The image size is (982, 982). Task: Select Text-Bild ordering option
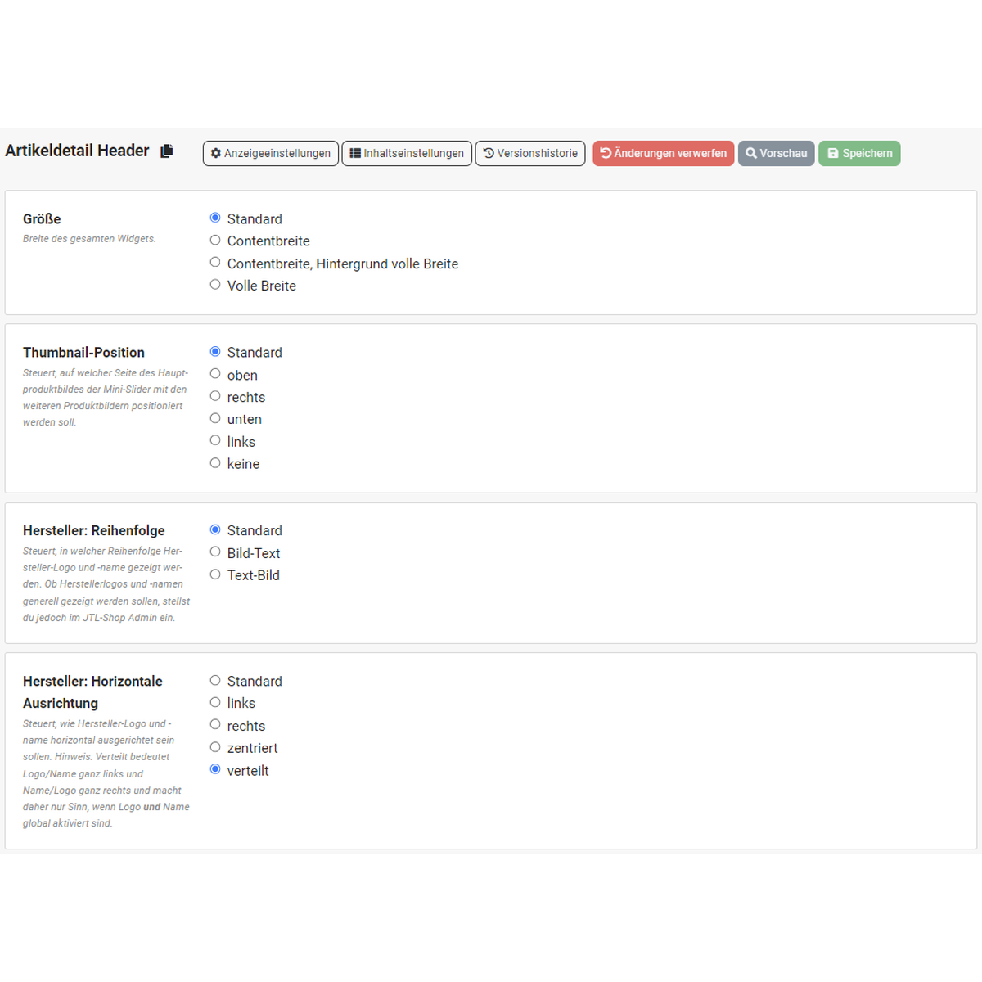coord(214,574)
